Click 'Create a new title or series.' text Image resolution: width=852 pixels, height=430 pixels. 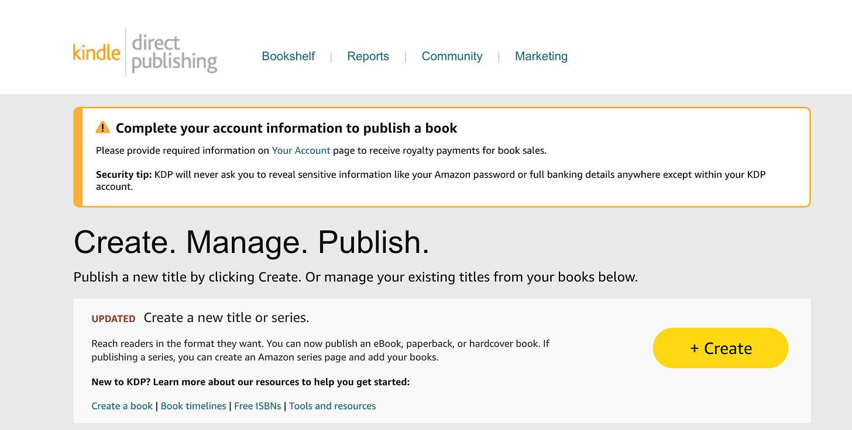click(x=226, y=318)
